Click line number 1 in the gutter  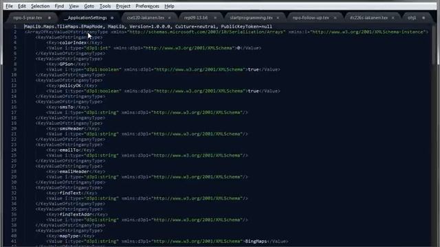coord(15,27)
